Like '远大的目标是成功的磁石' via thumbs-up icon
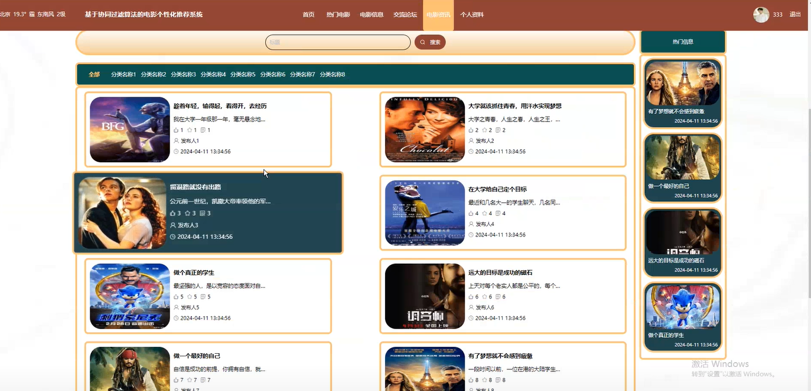811x391 pixels. [471, 297]
